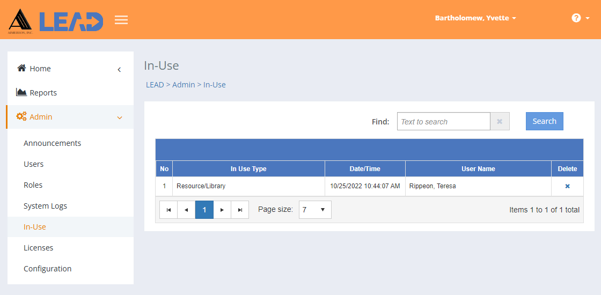Select Licenses in the Admin submenu
The height and width of the screenshot is (295, 601).
coord(38,248)
